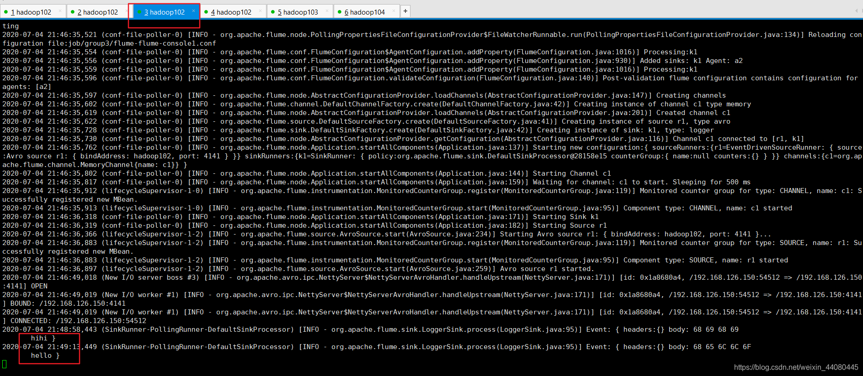Click 'Component type: SOURCE, name: r1 started'
The image size is (863, 376).
(x=706, y=260)
